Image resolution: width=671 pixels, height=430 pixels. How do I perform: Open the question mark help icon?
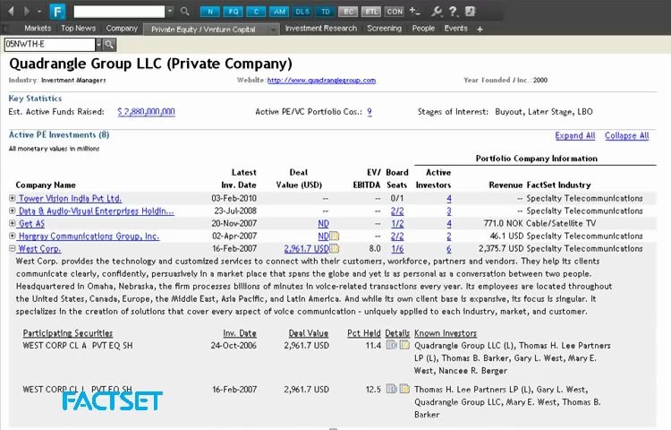pyautogui.click(x=454, y=11)
